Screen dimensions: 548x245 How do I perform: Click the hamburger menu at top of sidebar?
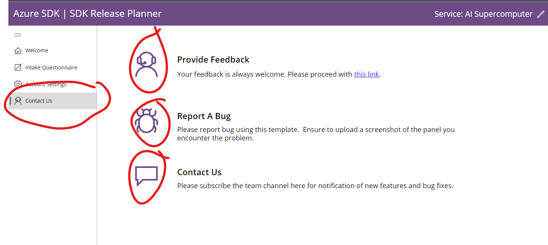tap(18, 35)
